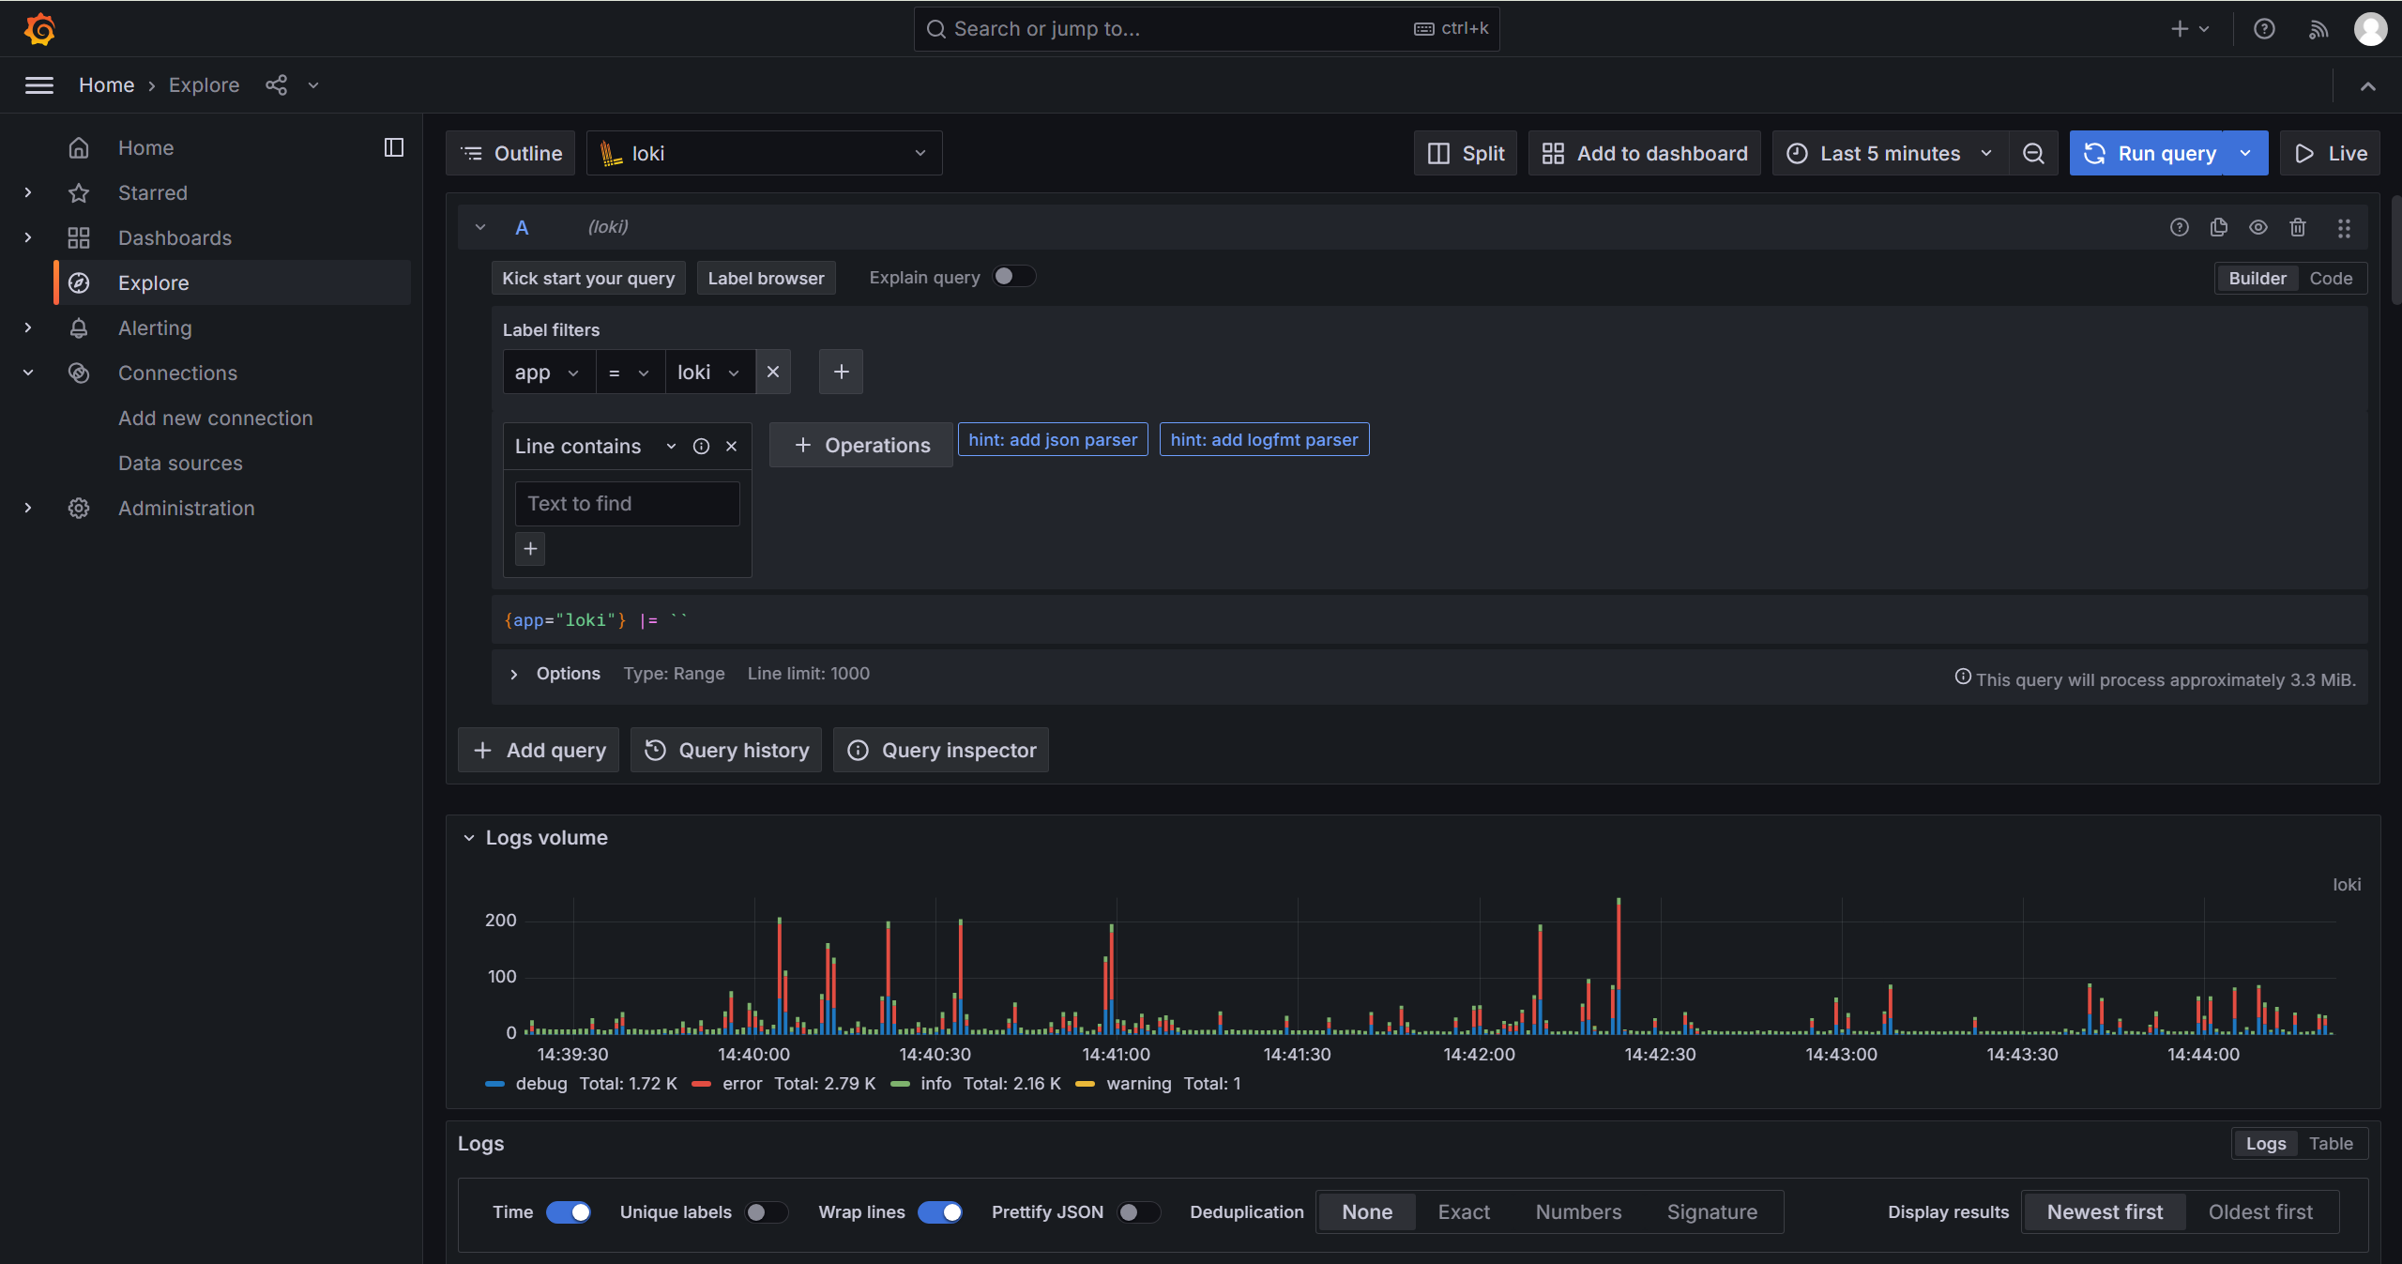This screenshot has height=1264, width=2402.
Task: Click the query size info icon
Action: point(1962,678)
